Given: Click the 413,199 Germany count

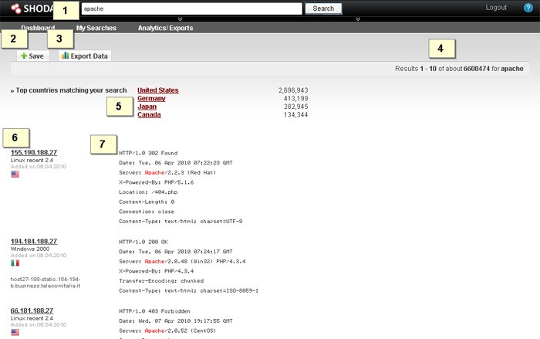Looking at the screenshot, I should [x=295, y=98].
